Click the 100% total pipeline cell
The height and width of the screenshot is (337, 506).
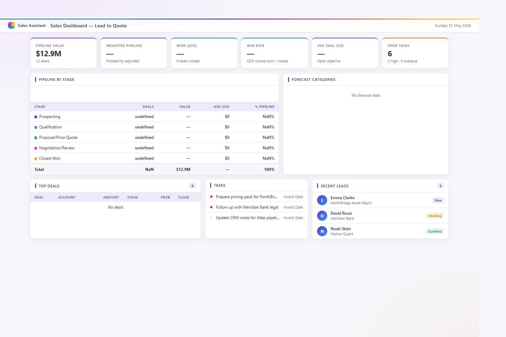click(269, 170)
